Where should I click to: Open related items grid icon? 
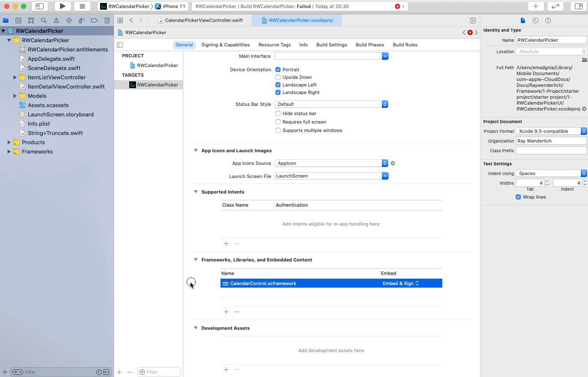120,20
